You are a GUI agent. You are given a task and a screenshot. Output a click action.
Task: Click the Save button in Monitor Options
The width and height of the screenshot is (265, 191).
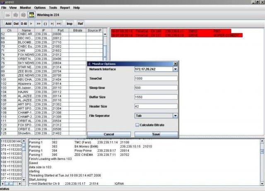(x=156, y=134)
